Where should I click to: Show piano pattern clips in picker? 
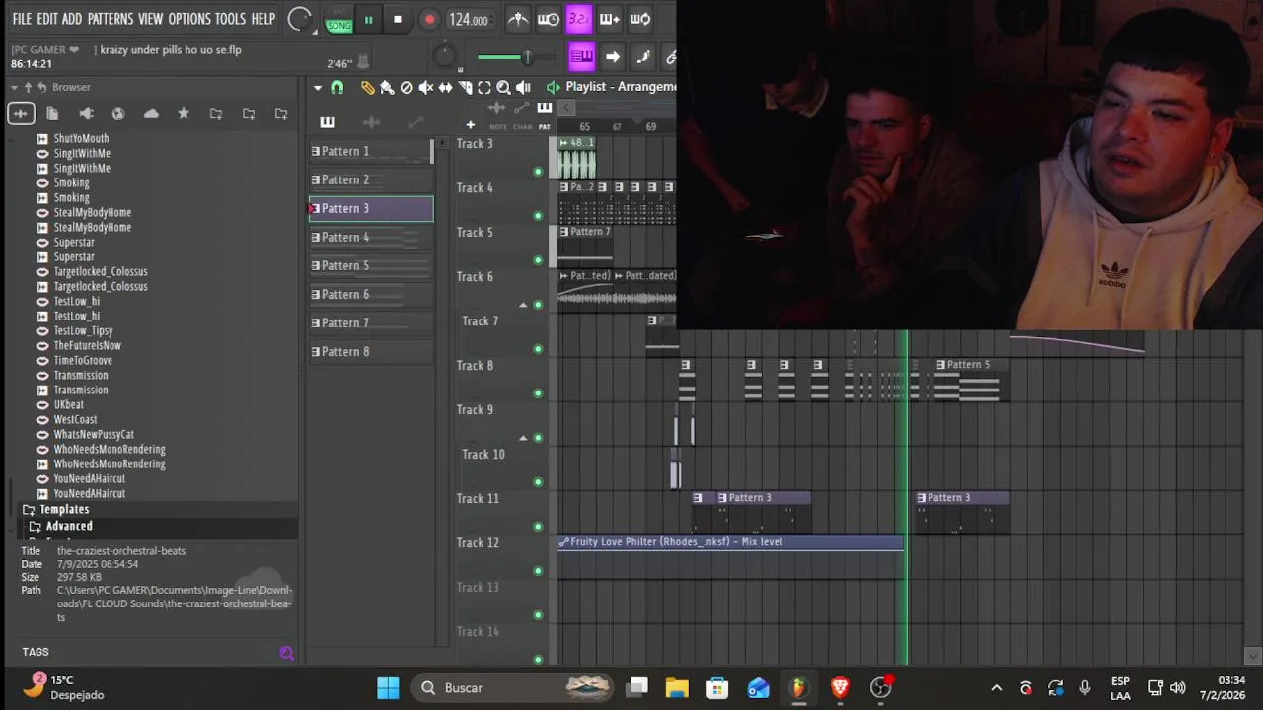[328, 122]
